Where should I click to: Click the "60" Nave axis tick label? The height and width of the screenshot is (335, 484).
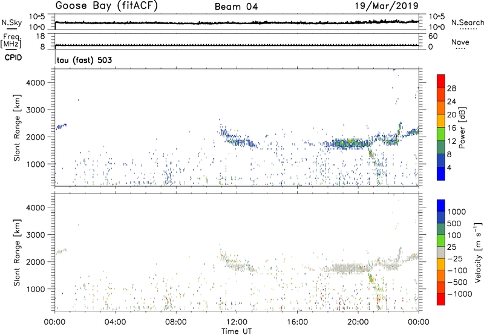click(433, 36)
